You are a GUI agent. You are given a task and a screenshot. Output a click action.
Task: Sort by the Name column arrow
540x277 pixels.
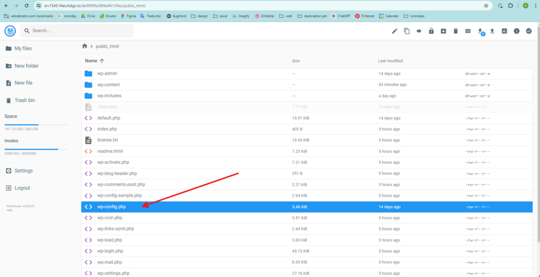tap(102, 61)
